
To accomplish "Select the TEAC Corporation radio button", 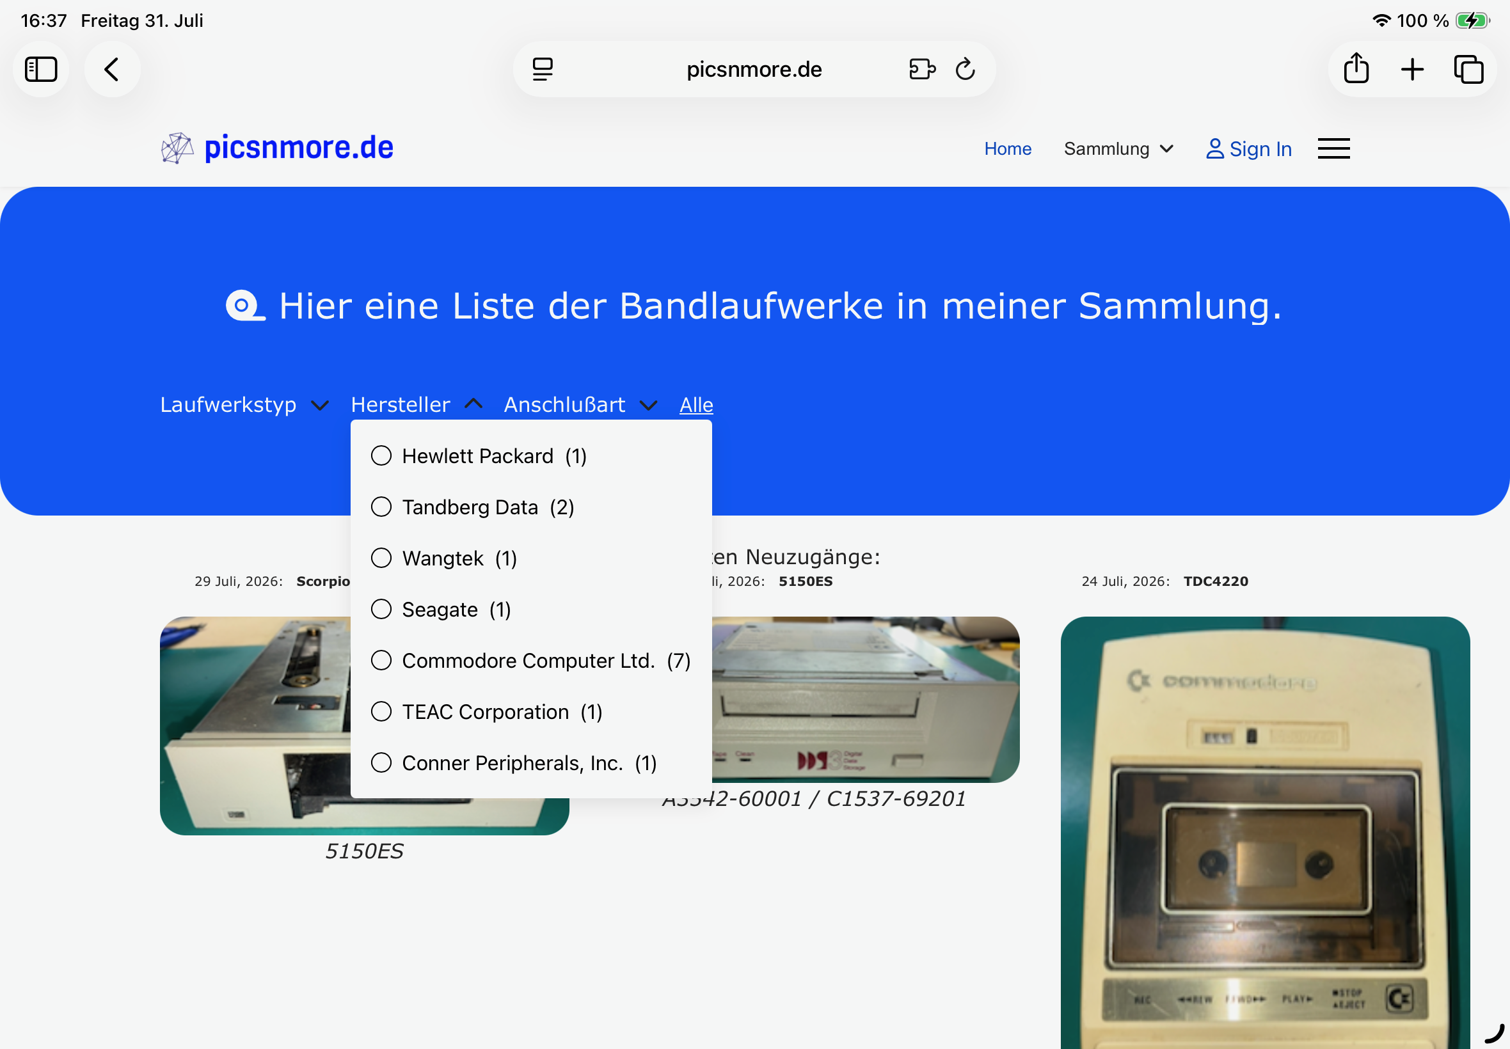I will pos(381,711).
